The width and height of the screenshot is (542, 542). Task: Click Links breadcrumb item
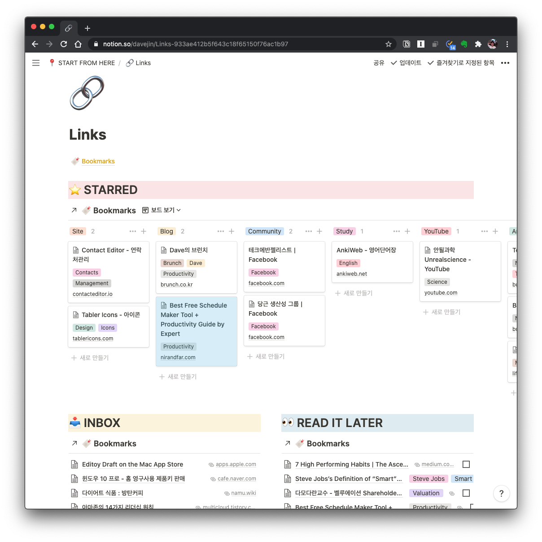pyautogui.click(x=139, y=63)
